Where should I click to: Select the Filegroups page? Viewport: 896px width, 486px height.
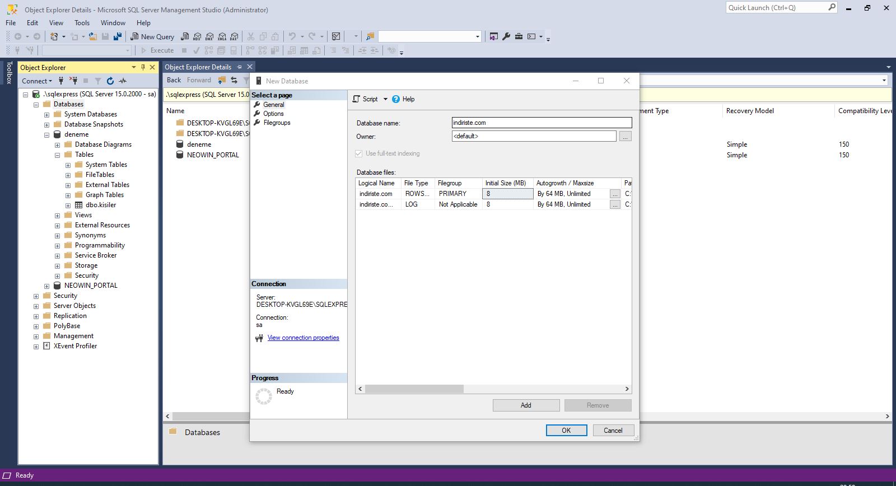coord(277,123)
